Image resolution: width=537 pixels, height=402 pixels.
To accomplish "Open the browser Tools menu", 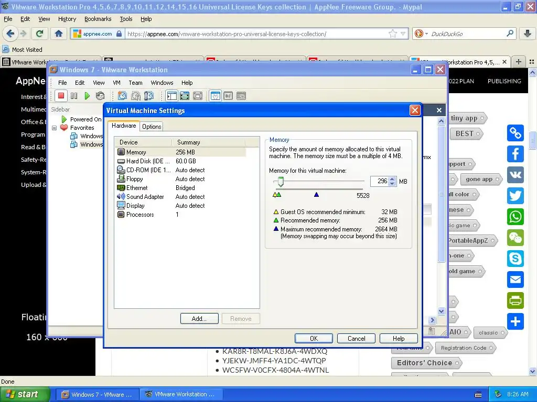I will click(x=126, y=19).
